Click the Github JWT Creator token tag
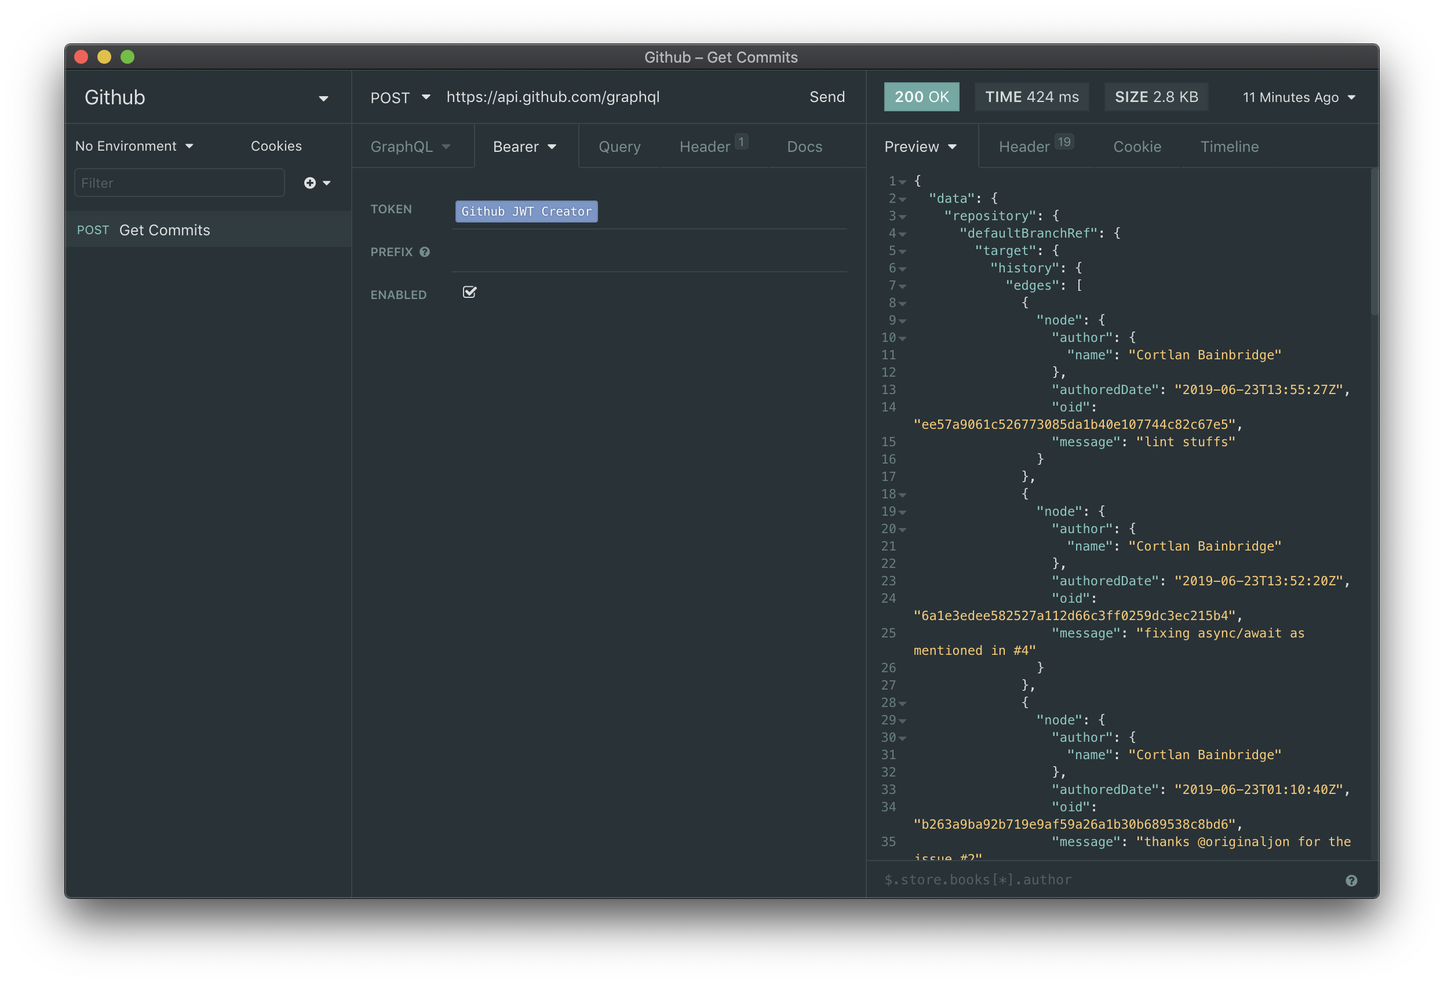Image resolution: width=1444 pixels, height=984 pixels. tap(526, 211)
